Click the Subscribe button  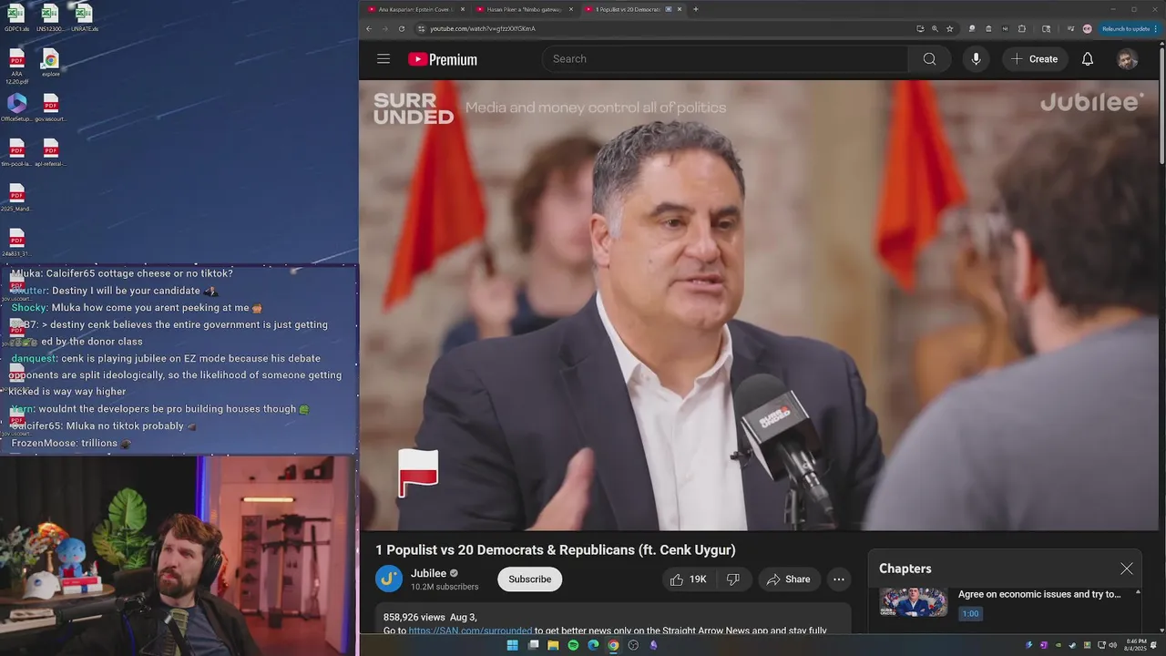(x=529, y=579)
